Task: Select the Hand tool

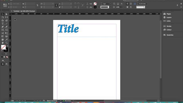Action: click(3, 43)
